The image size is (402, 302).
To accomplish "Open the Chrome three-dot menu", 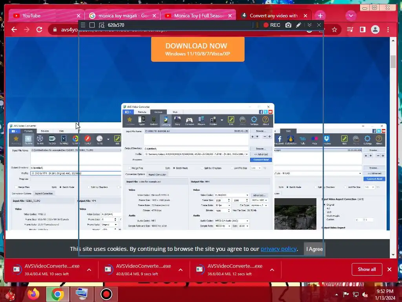I will (388, 29).
